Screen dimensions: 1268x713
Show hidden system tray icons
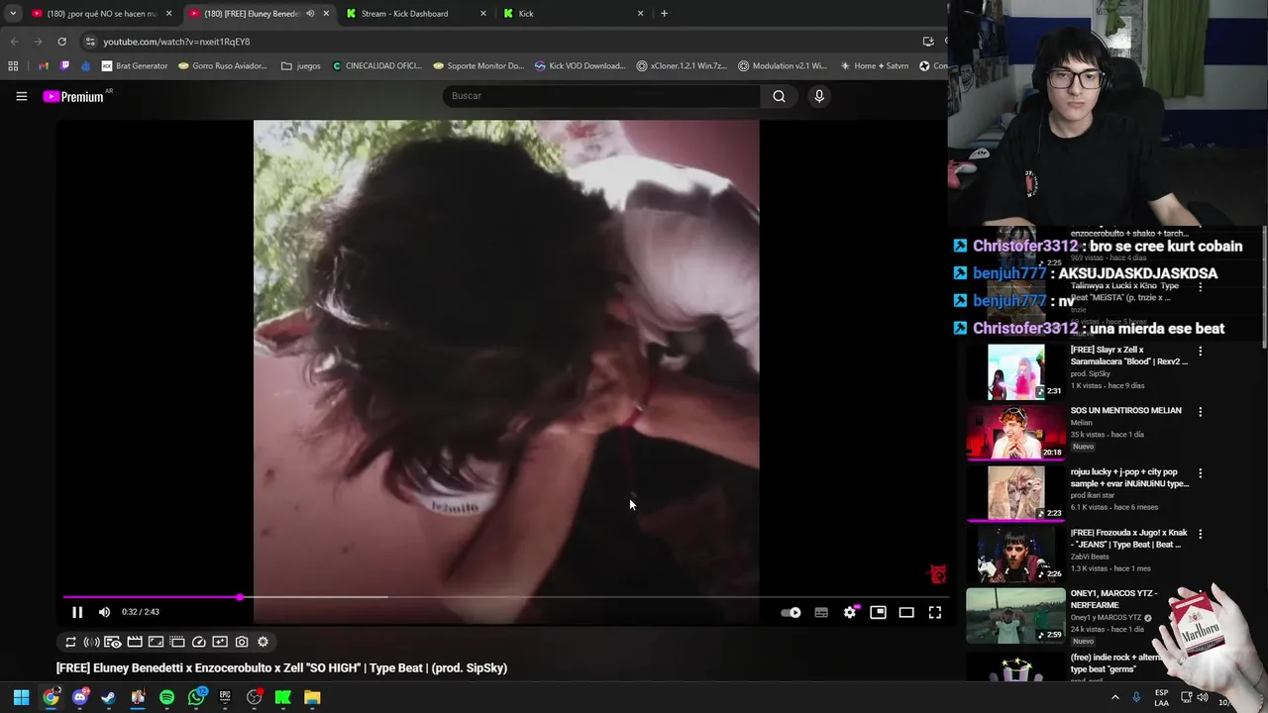pyautogui.click(x=1115, y=697)
